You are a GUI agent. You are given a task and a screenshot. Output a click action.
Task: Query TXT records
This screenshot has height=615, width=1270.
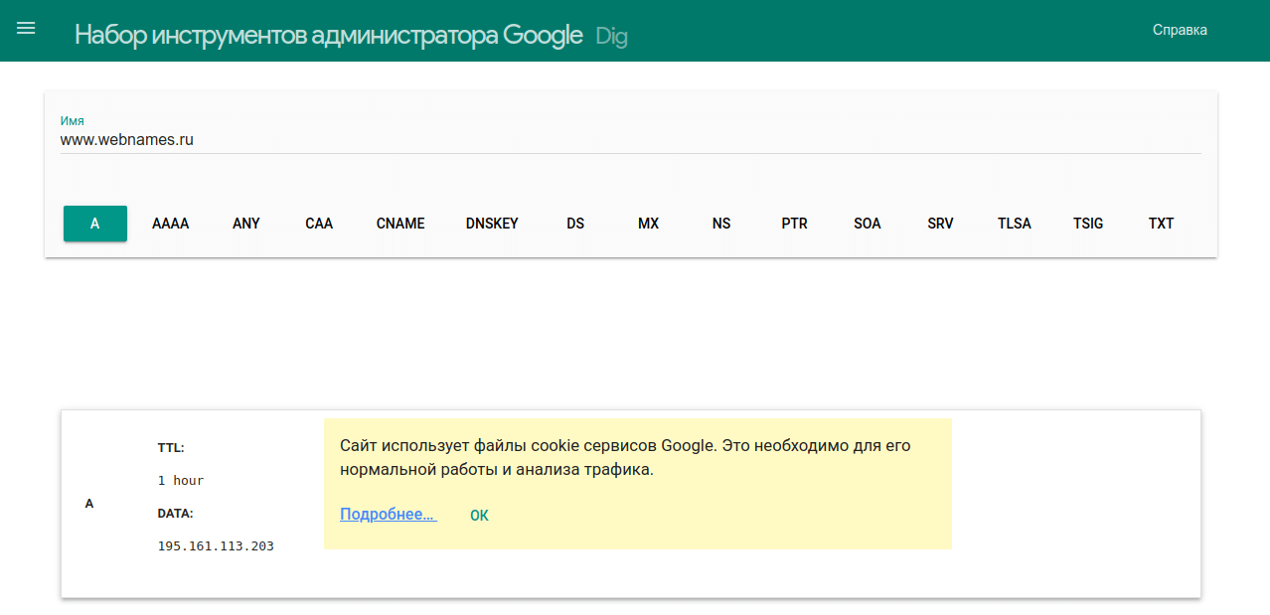coord(1161,224)
